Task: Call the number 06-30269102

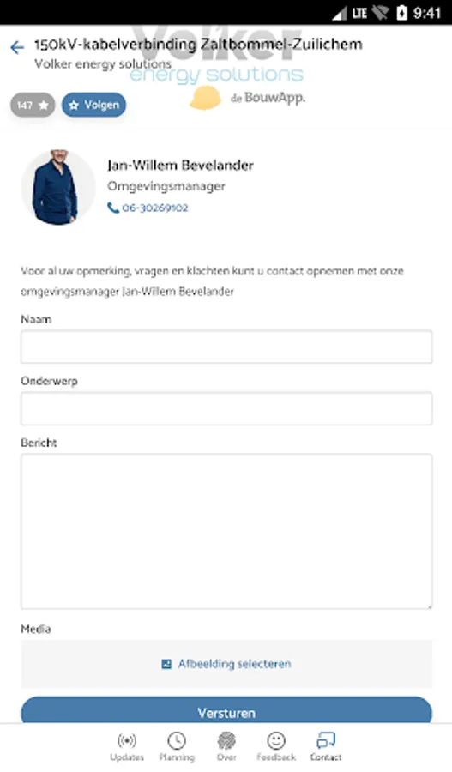Action: click(154, 208)
